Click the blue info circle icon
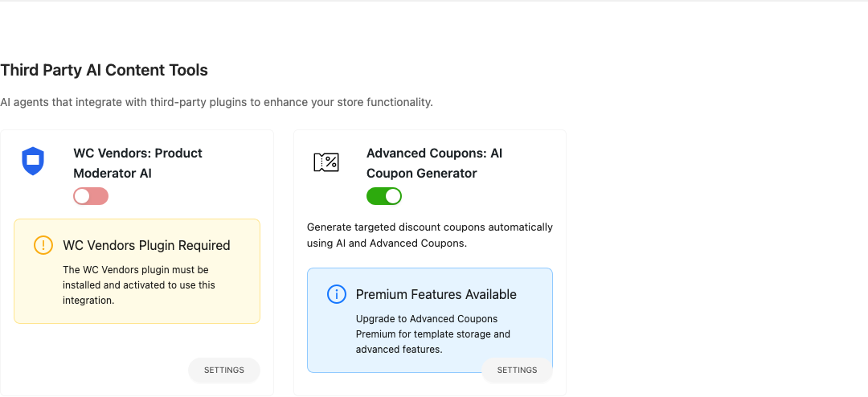Viewport: 868px width, 397px height. click(x=337, y=294)
